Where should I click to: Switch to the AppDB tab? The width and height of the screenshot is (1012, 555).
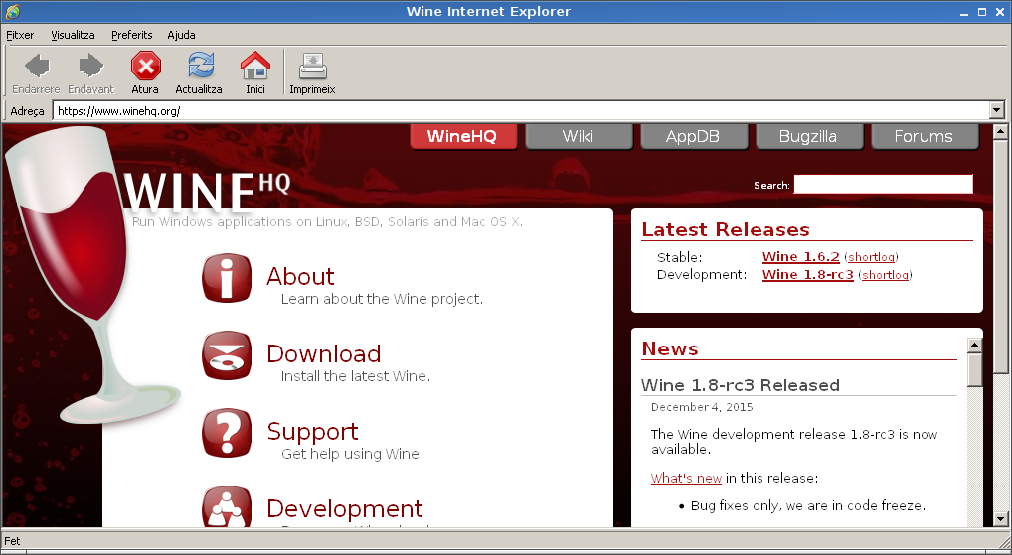coord(693,137)
